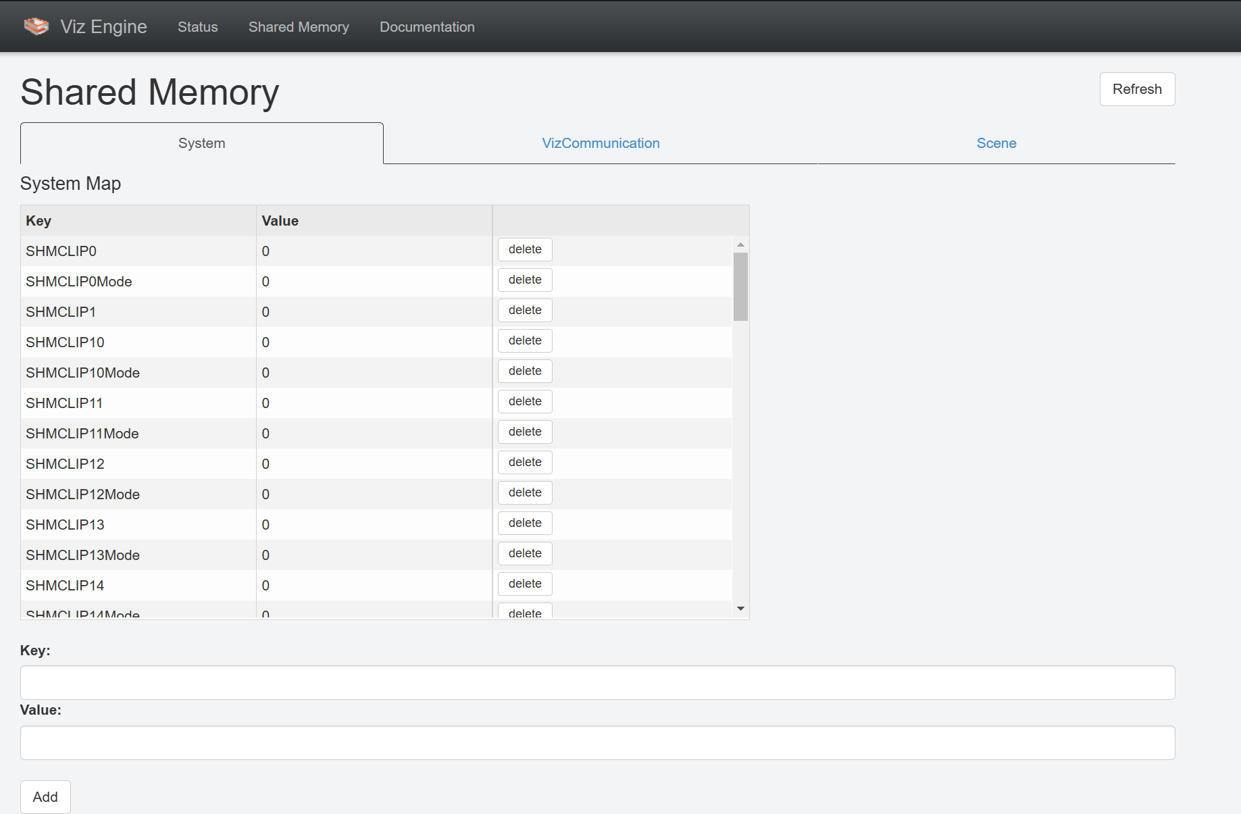This screenshot has width=1241, height=814.
Task: Click the scrollbar up arrow in System Map
Action: click(740, 245)
